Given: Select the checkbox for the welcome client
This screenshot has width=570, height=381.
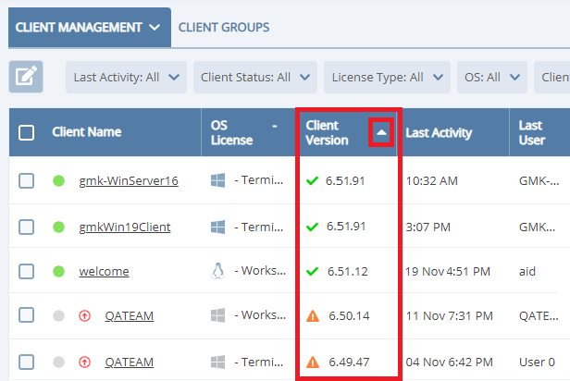Looking at the screenshot, I should point(27,271).
